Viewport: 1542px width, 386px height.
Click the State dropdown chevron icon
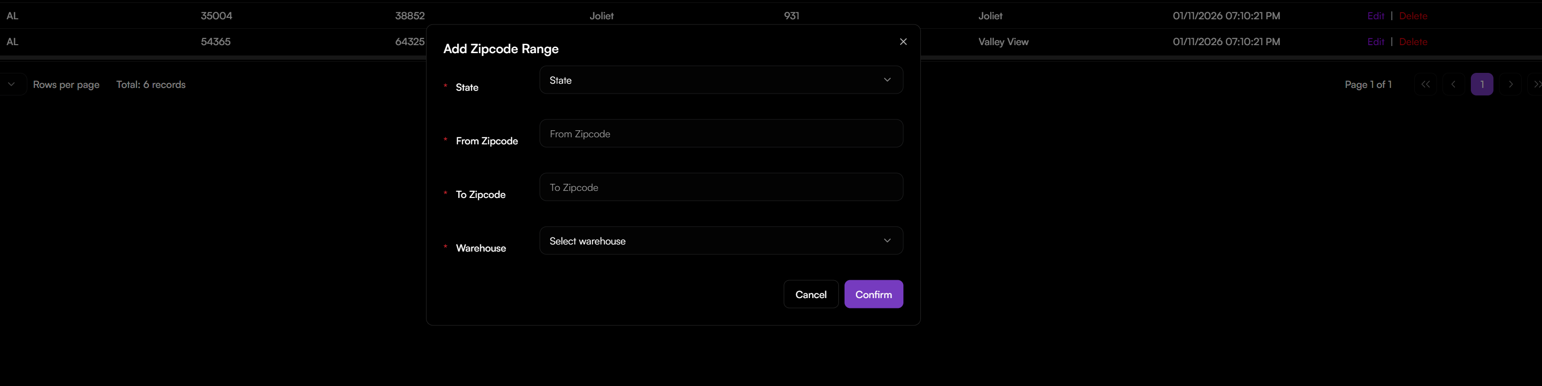[887, 80]
